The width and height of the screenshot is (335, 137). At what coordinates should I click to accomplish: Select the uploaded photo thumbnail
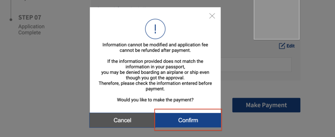pos(276,20)
